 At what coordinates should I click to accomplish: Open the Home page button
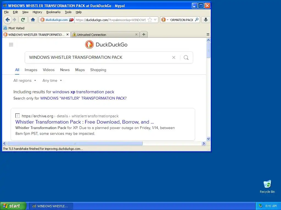(x=33, y=20)
